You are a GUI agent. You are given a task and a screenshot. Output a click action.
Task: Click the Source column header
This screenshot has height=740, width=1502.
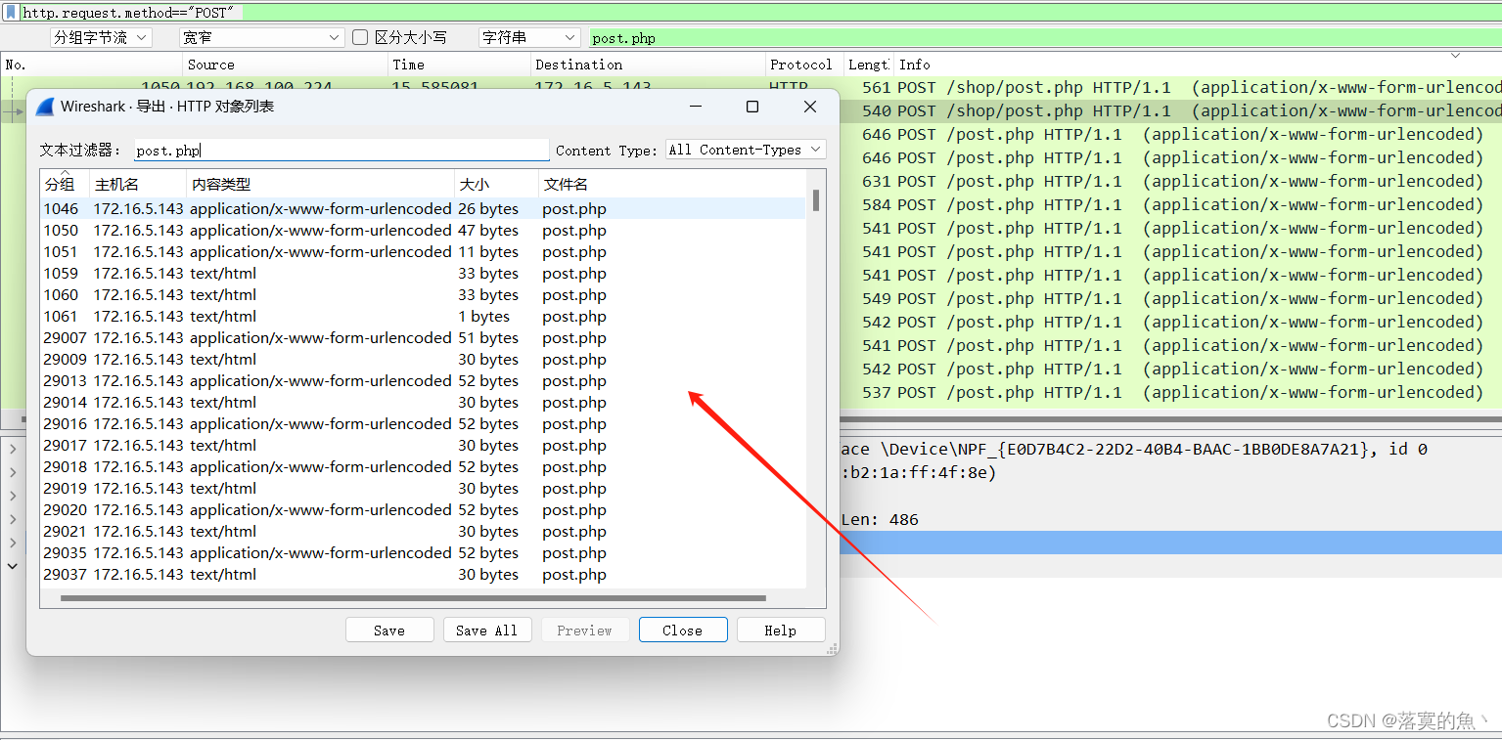tap(286, 65)
